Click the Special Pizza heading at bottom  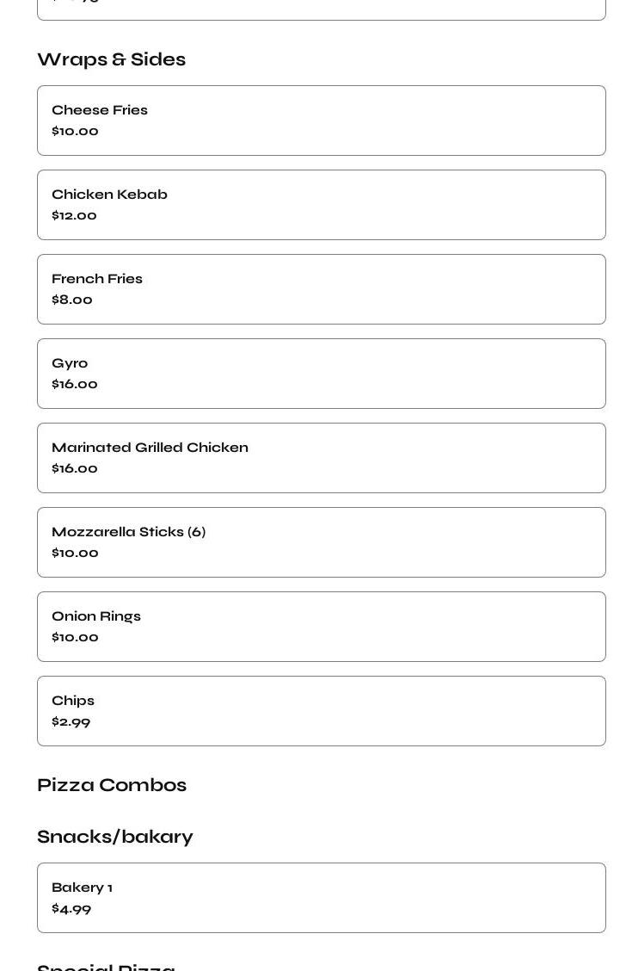[x=107, y=967]
